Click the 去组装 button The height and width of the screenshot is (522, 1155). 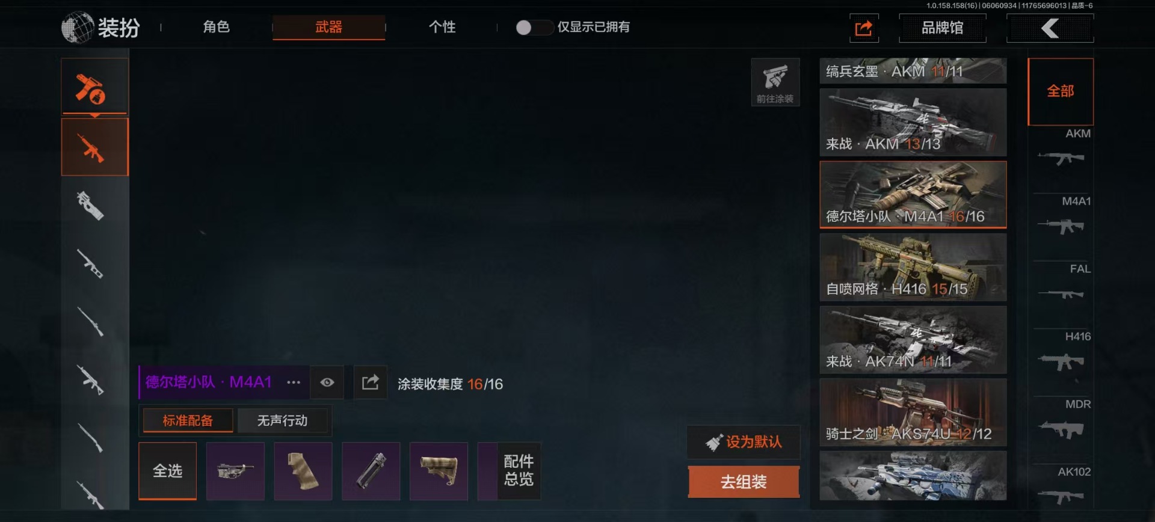(744, 482)
